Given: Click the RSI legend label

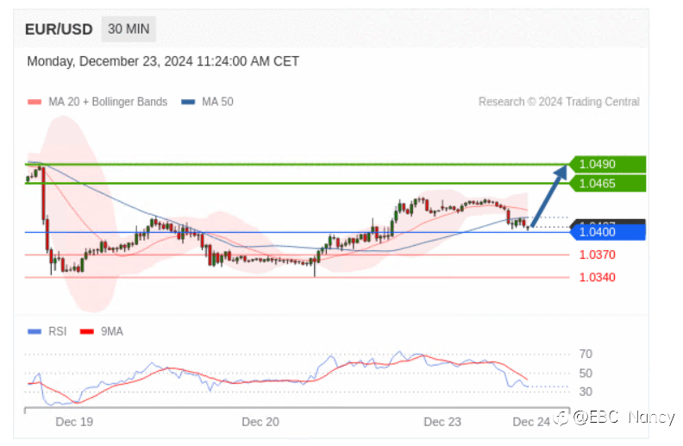Looking at the screenshot, I should [58, 332].
